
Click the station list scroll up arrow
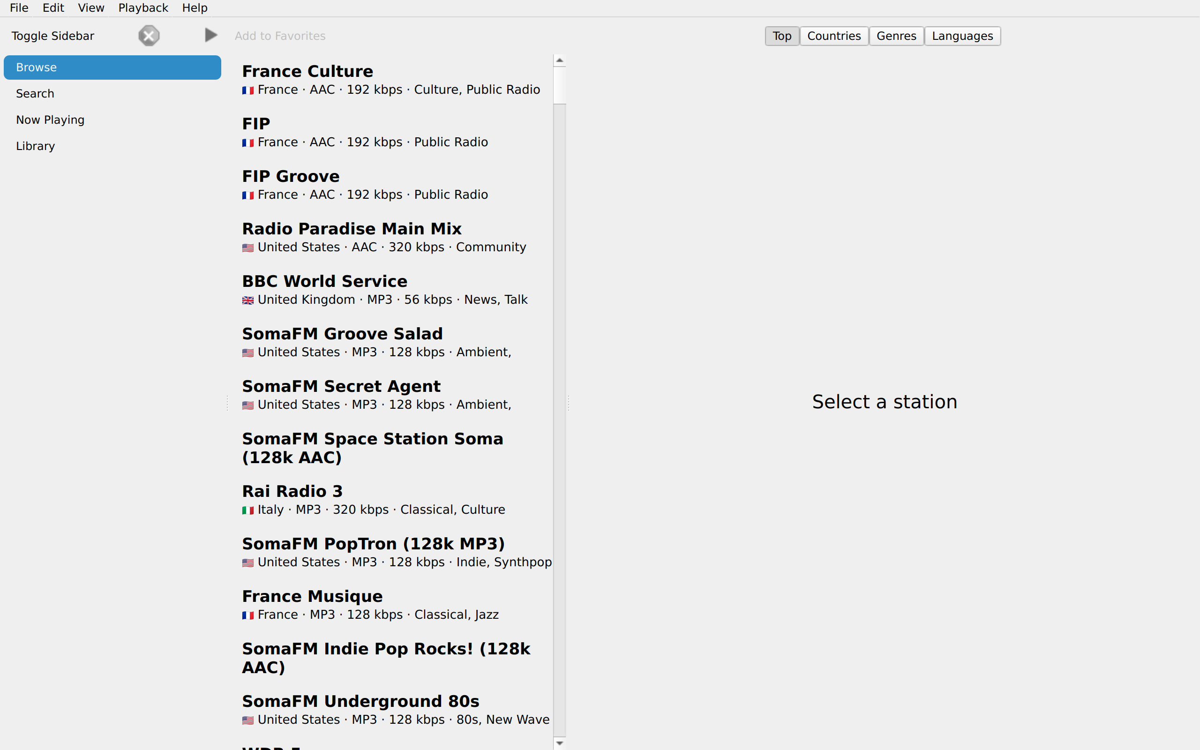pyautogui.click(x=560, y=60)
